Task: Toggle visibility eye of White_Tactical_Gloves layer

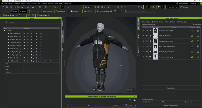Action: [x=147, y=36]
